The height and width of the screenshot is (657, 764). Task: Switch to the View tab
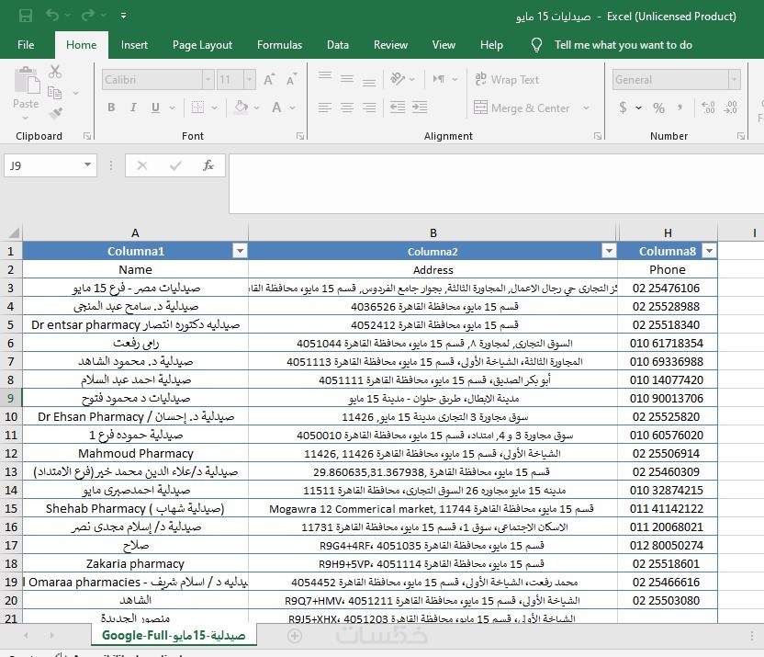pos(444,45)
